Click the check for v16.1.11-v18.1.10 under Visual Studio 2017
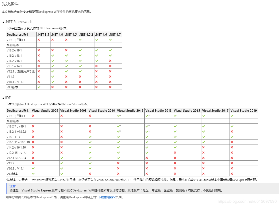The width and height of the screenshot is (279, 206). tap(204, 142)
